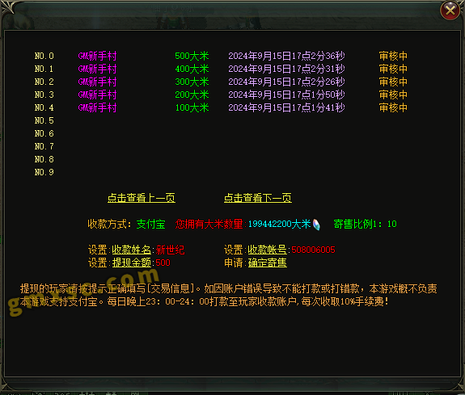The height and width of the screenshot is (395, 465).
Task: Click the payee name value 新世纪
Action: pyautogui.click(x=170, y=250)
